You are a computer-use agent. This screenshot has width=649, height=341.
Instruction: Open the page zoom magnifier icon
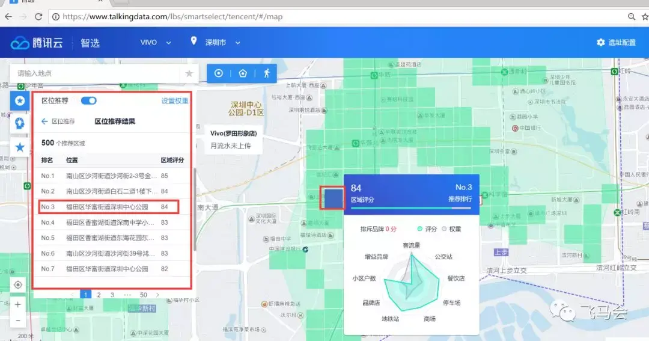pyautogui.click(x=632, y=17)
